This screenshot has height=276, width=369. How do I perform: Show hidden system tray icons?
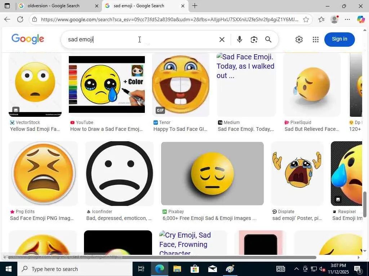(297, 269)
